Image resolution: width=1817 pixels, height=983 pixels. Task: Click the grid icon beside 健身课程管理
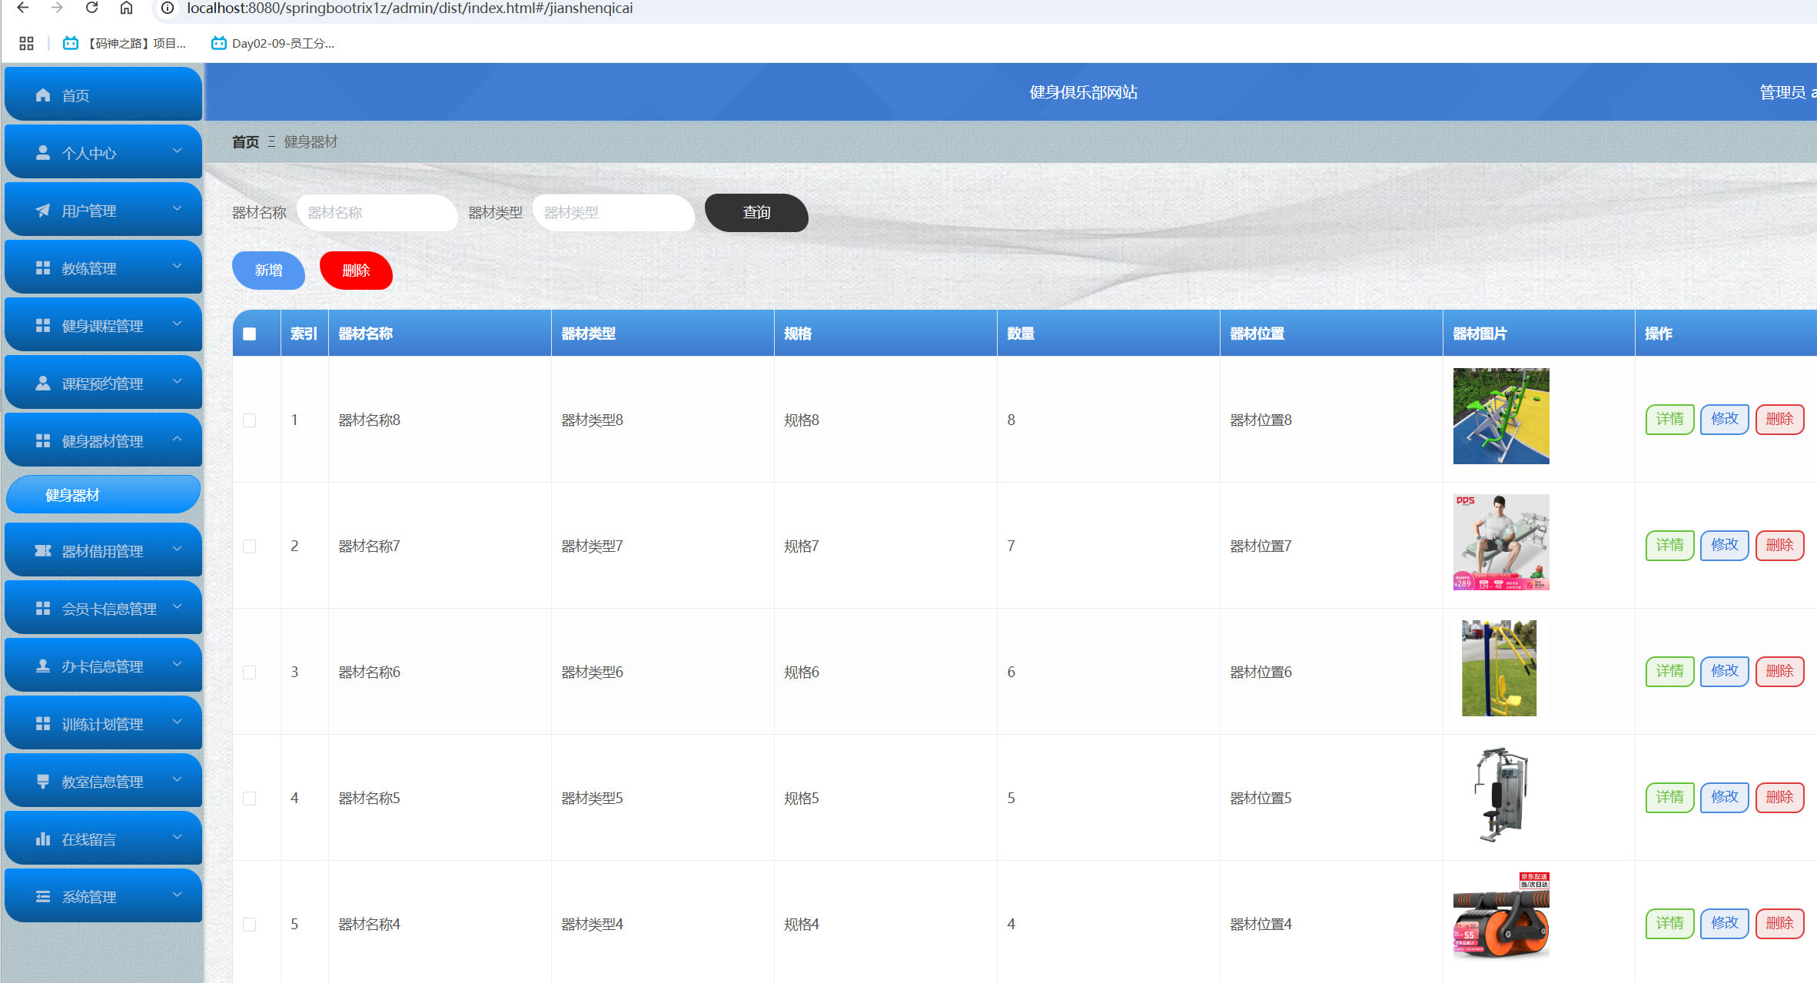43,326
